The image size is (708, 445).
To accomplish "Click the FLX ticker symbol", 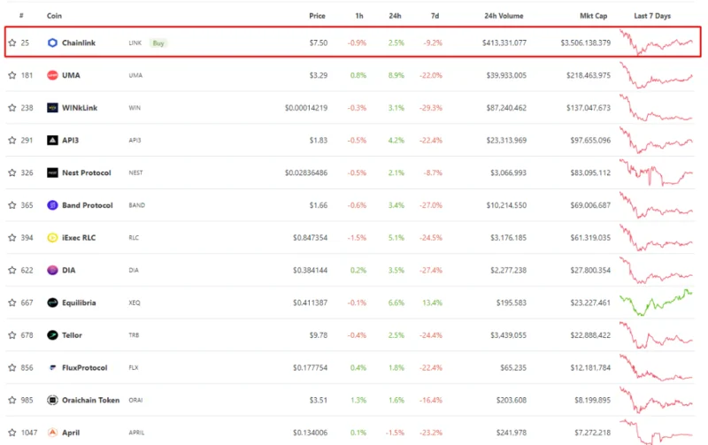I will pos(134,368).
